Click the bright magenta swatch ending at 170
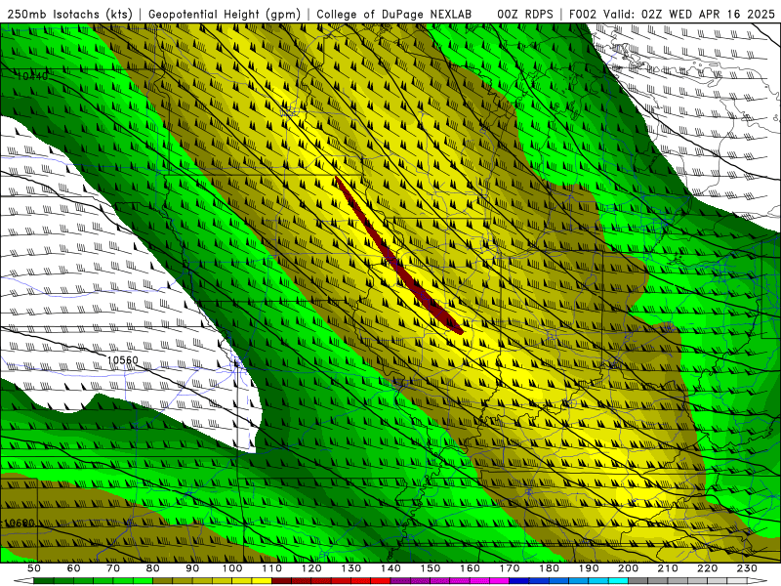This screenshot has width=781, height=586. [499, 581]
